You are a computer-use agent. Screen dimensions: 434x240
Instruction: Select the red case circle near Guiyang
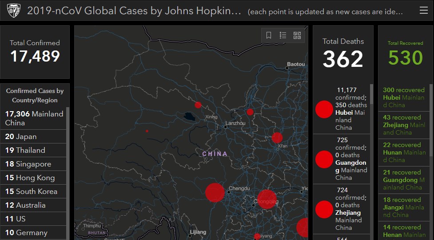(257, 236)
